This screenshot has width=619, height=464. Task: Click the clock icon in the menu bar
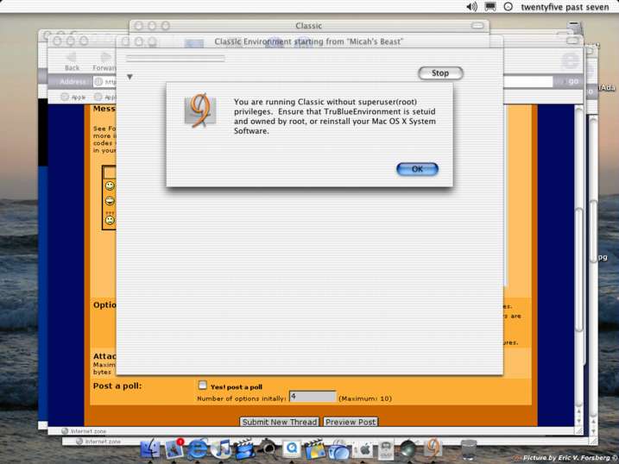click(508, 7)
